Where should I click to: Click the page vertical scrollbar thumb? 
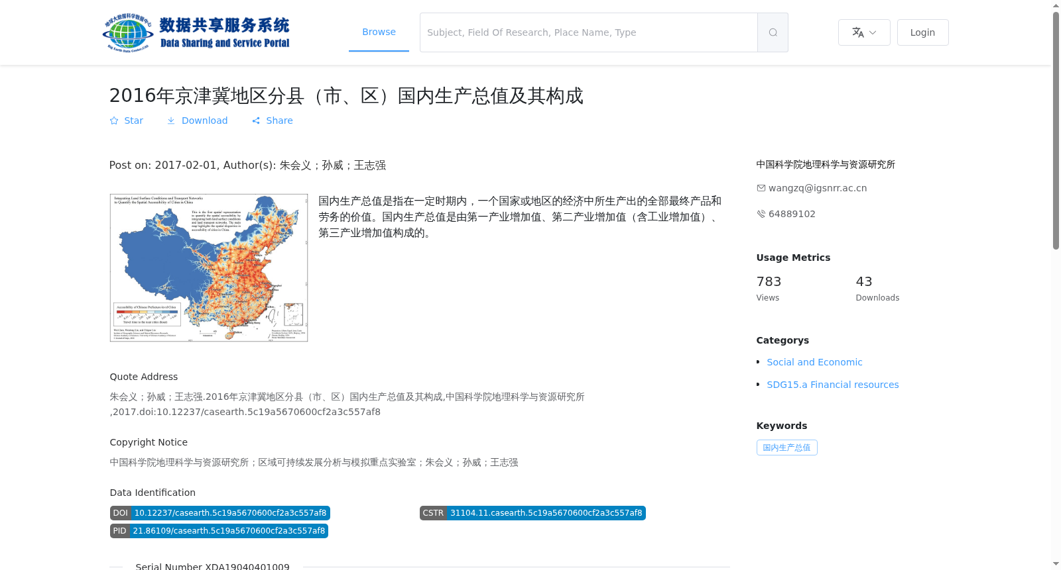tap(1056, 130)
